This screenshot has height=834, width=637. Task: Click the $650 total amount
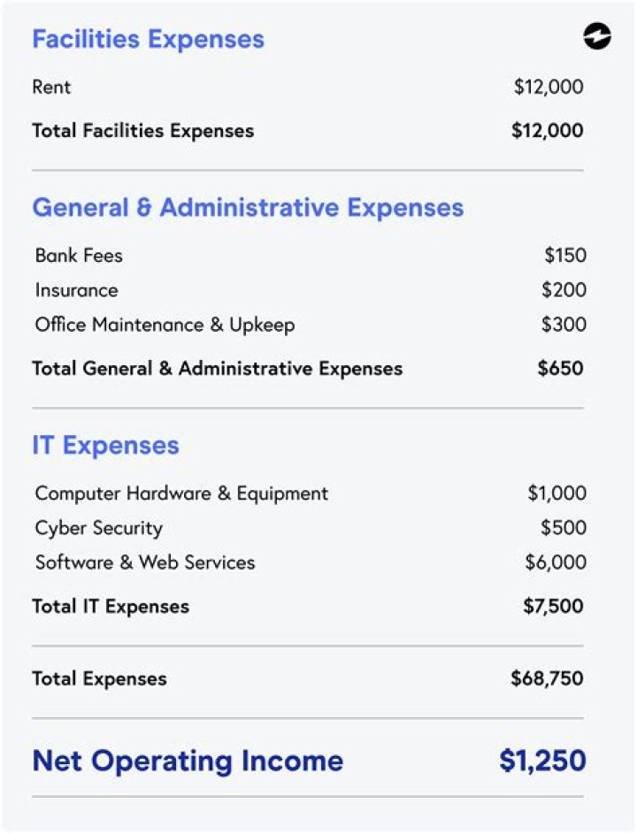[560, 368]
